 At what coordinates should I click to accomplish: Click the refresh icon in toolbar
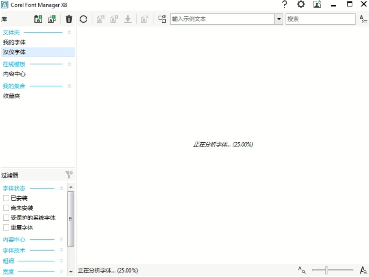point(83,19)
